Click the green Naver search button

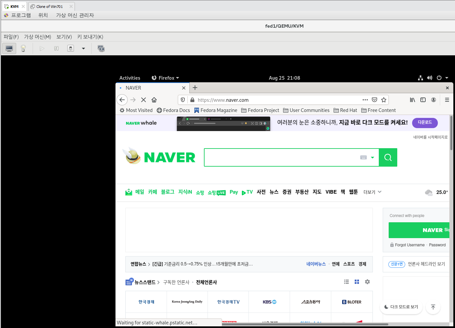pos(388,157)
